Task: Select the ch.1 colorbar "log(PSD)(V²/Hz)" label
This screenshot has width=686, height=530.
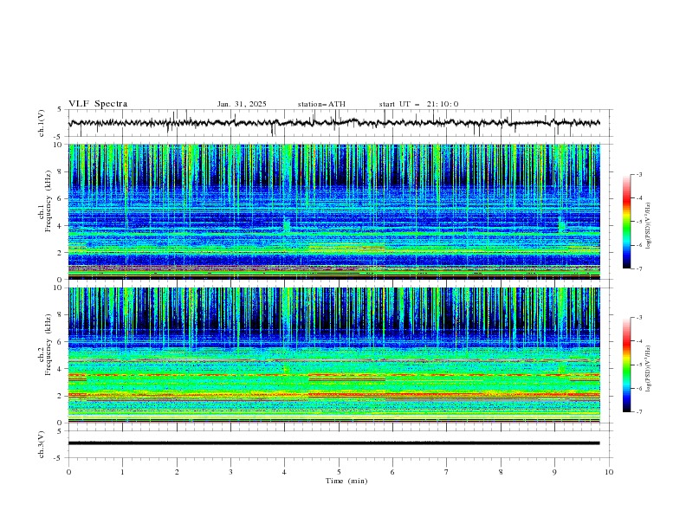Action: coord(649,226)
